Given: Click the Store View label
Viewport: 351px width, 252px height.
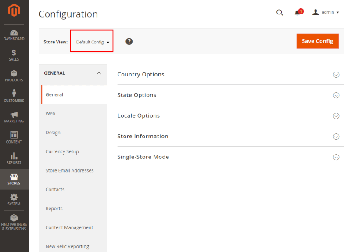Looking at the screenshot, I should [x=56, y=42].
